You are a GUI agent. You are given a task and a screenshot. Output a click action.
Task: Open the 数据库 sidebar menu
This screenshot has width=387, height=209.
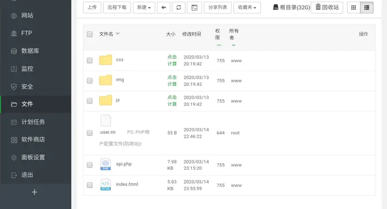click(x=35, y=51)
